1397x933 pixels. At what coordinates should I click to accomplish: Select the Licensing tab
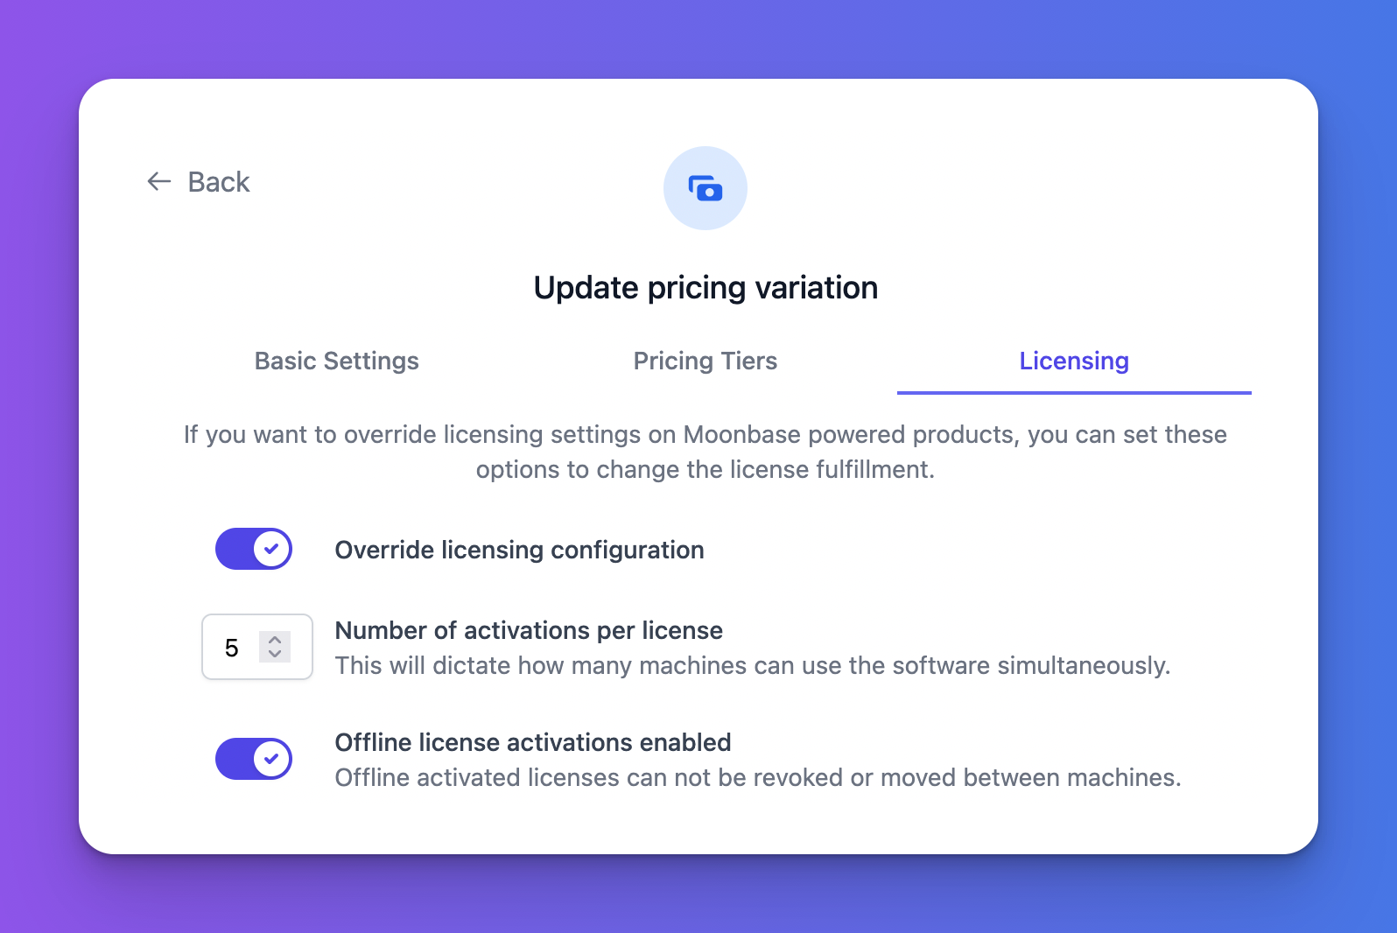(1073, 361)
